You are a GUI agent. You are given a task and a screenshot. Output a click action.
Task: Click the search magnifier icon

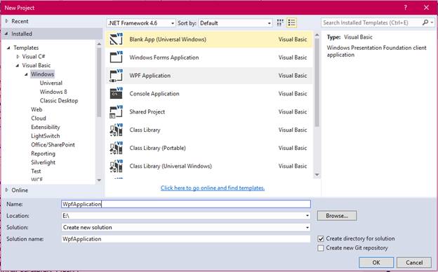(x=425, y=22)
